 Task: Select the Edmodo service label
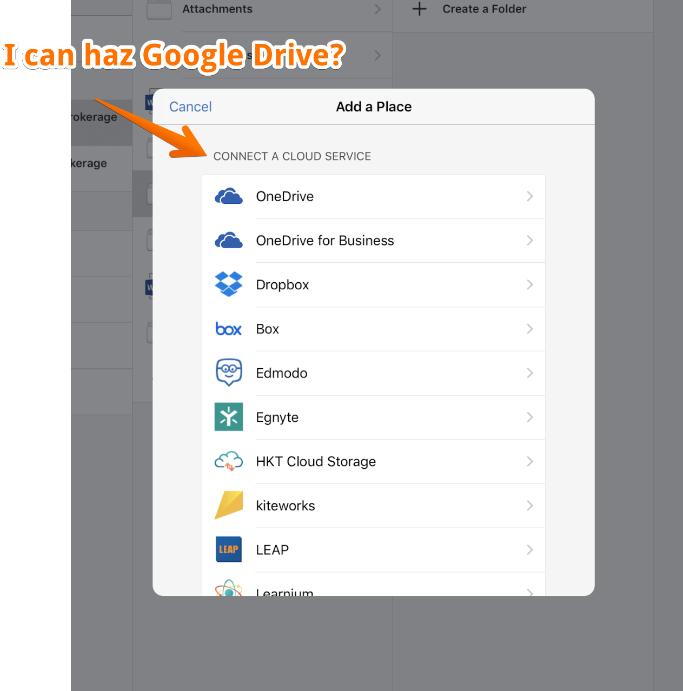[282, 373]
